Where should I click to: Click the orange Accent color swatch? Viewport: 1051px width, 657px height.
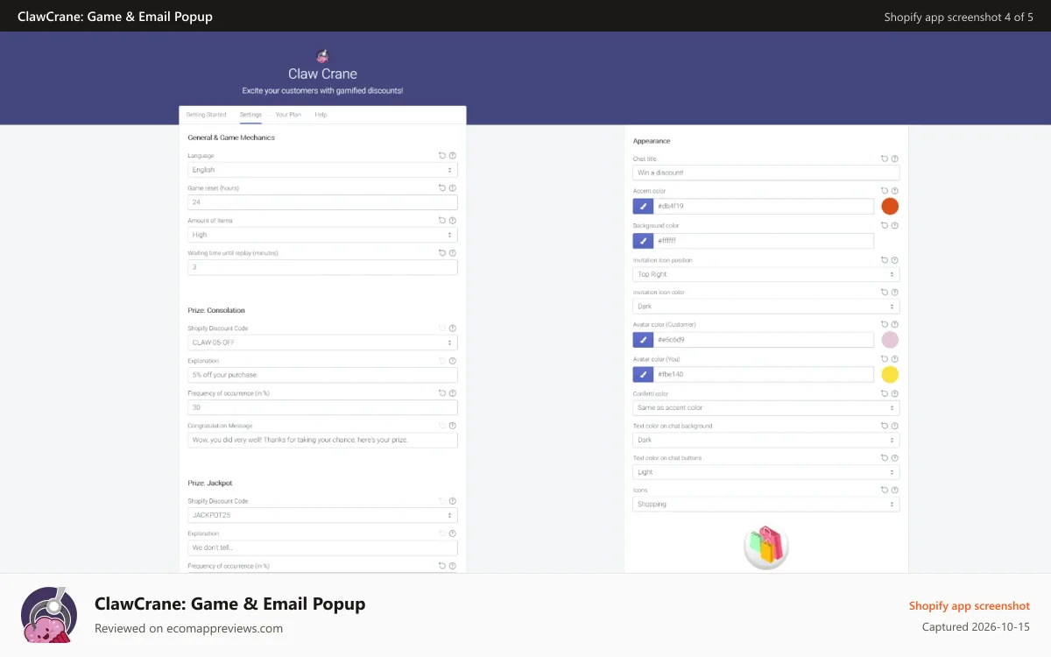890,206
